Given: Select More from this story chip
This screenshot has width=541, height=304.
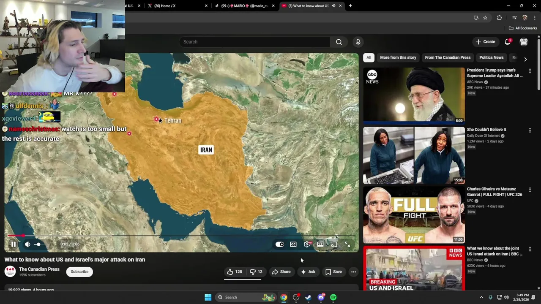Looking at the screenshot, I should pos(398,57).
